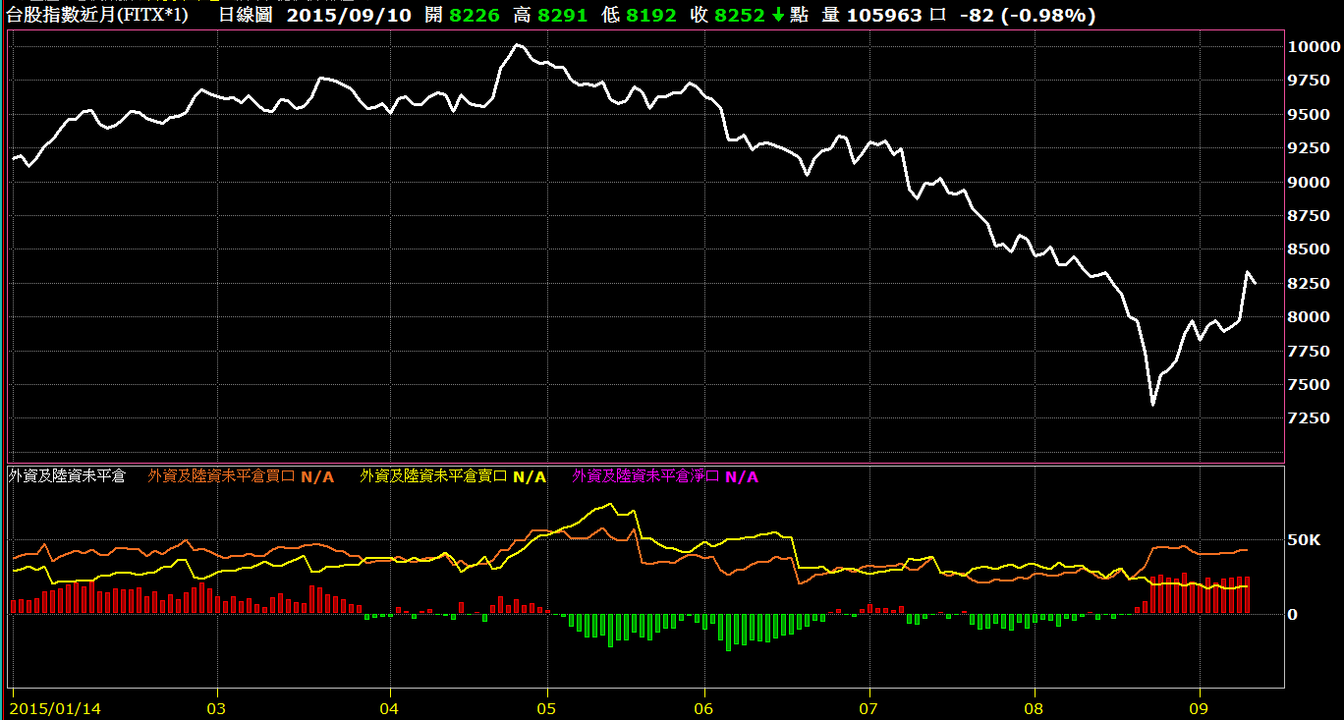Click the 50K label on indicator axis
Screen dimensions: 1344x720
point(1306,540)
